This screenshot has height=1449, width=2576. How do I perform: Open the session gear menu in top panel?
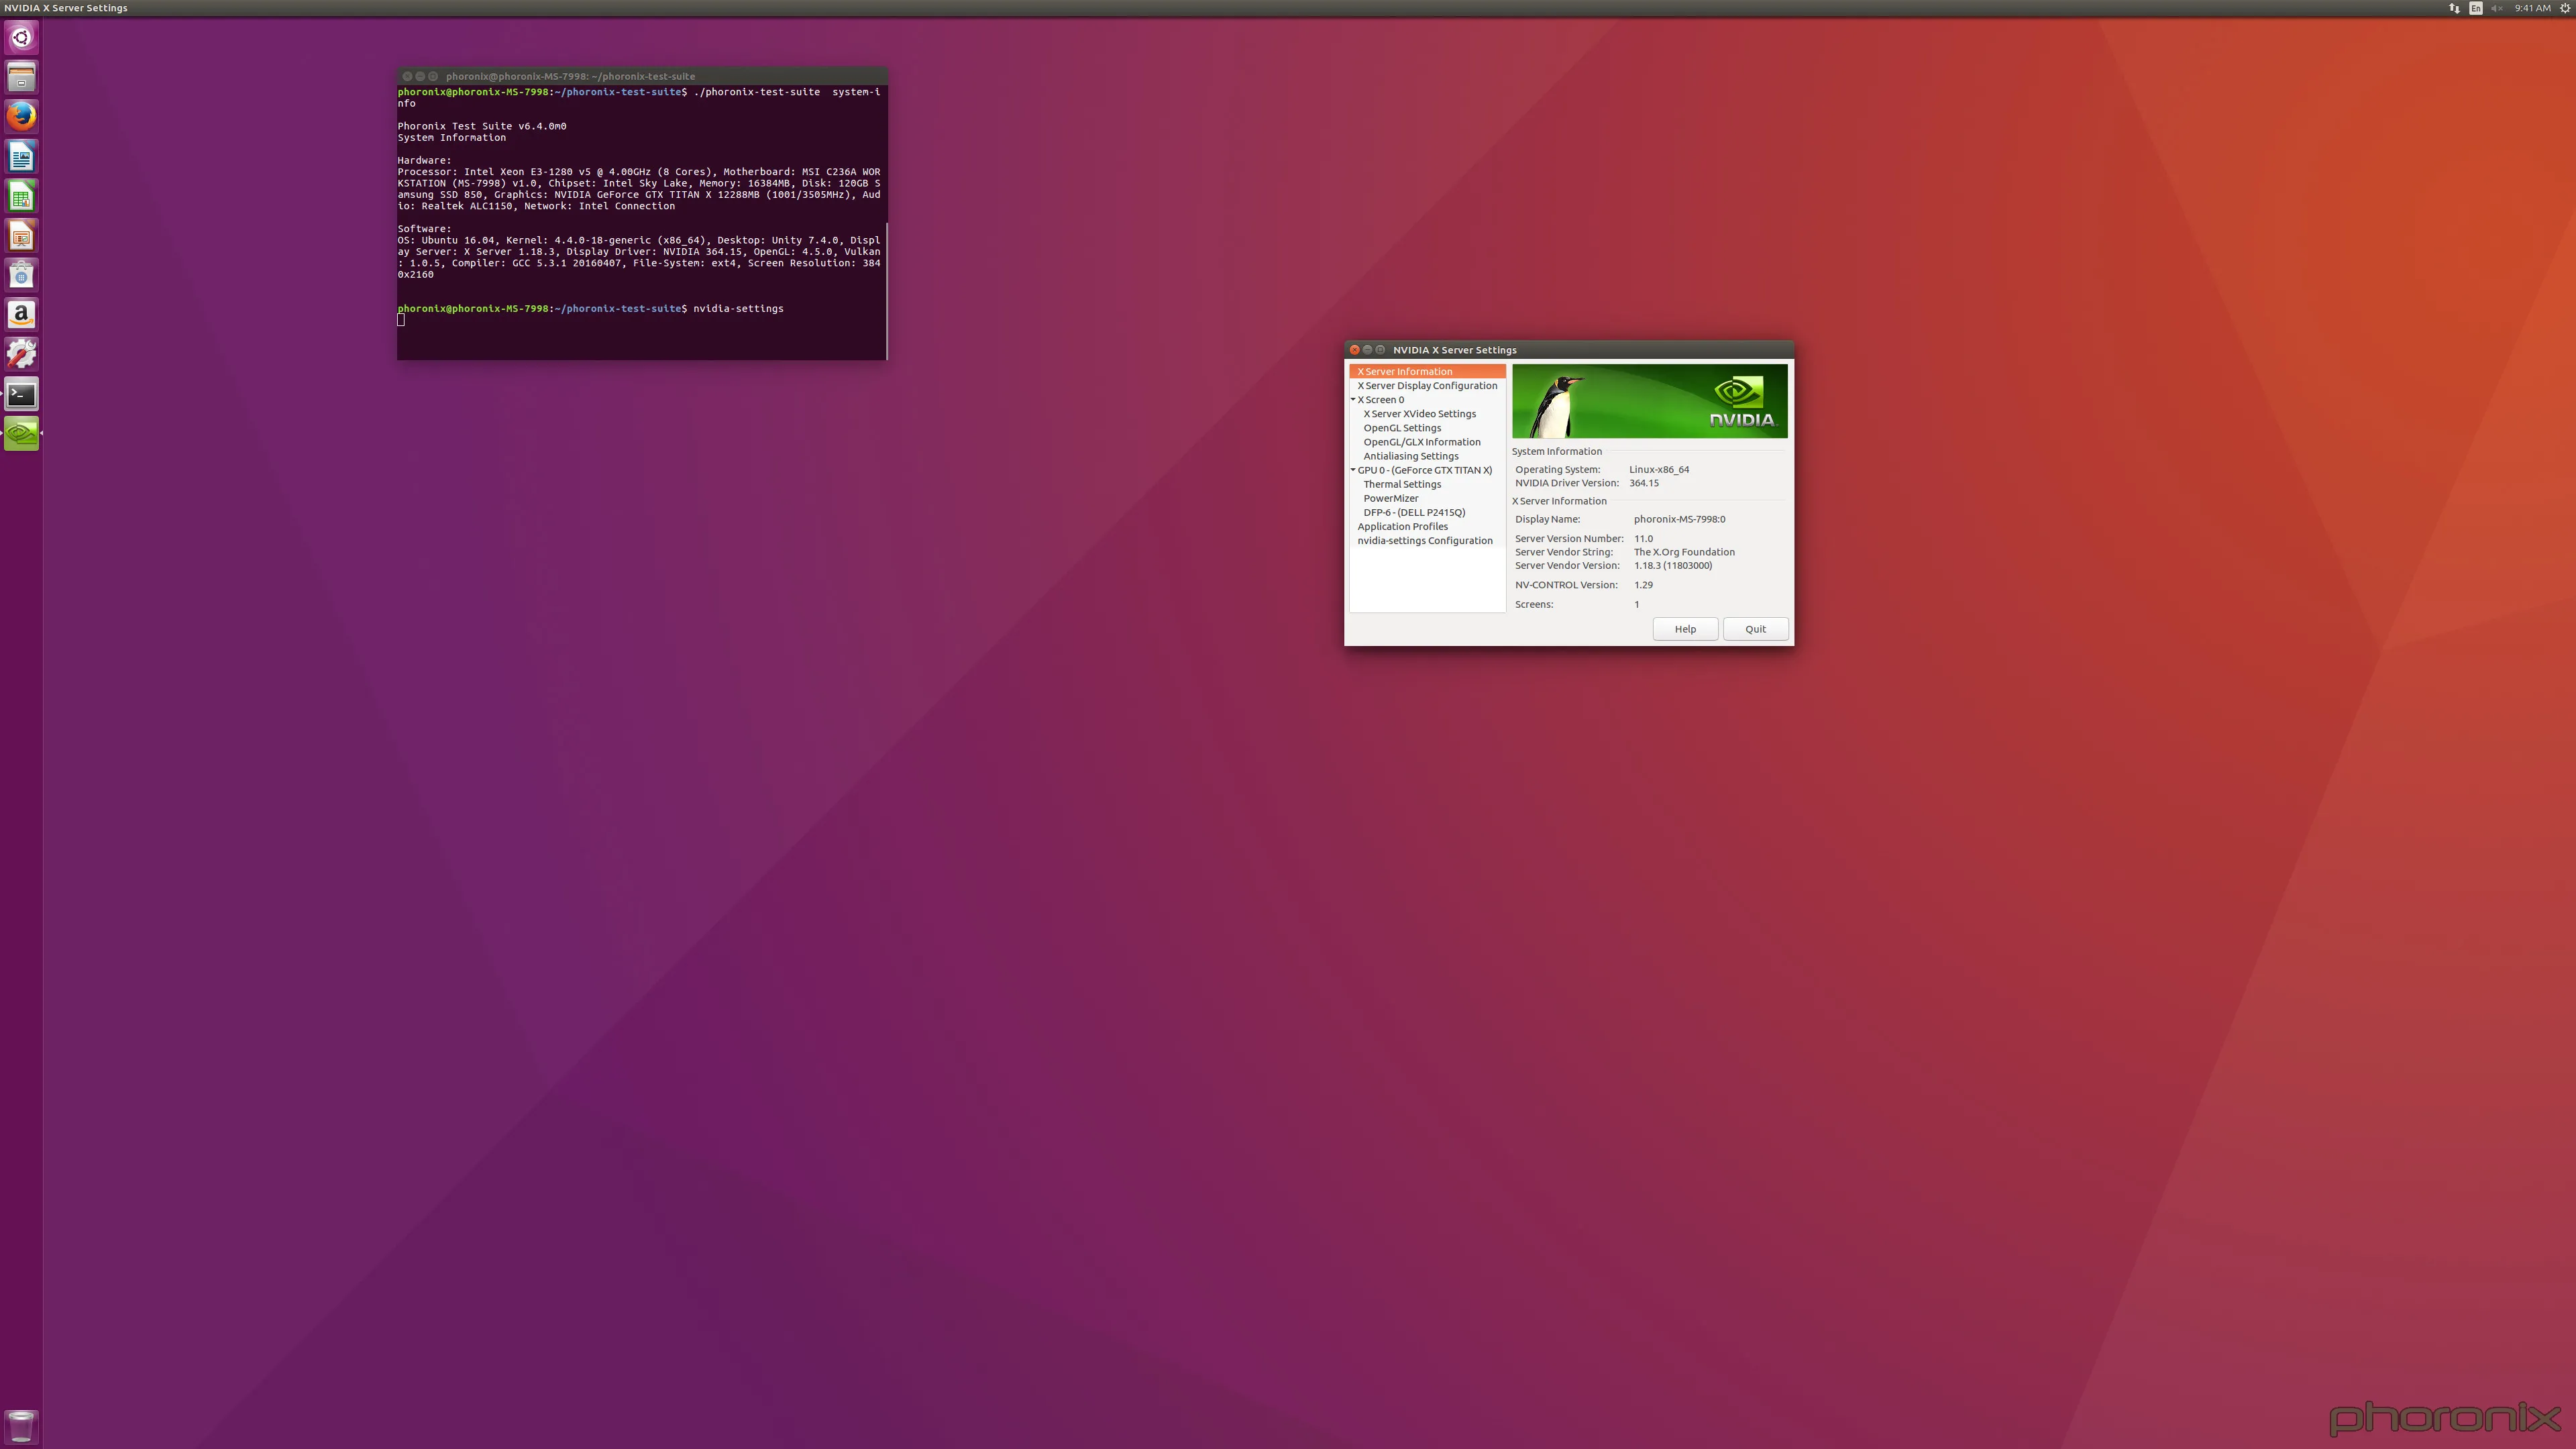2564,8
